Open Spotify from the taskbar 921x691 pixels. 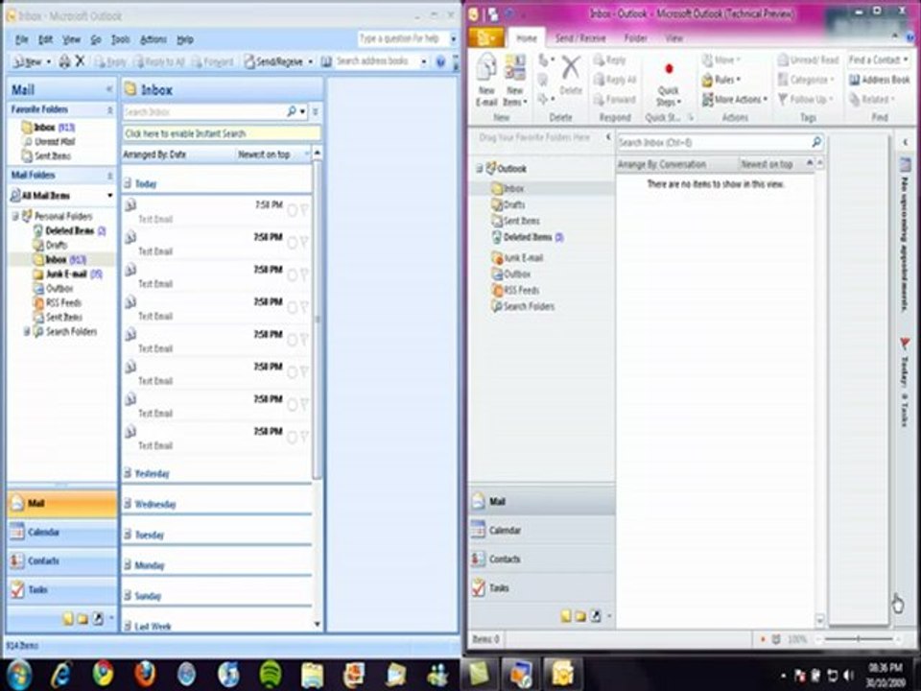[271, 674]
